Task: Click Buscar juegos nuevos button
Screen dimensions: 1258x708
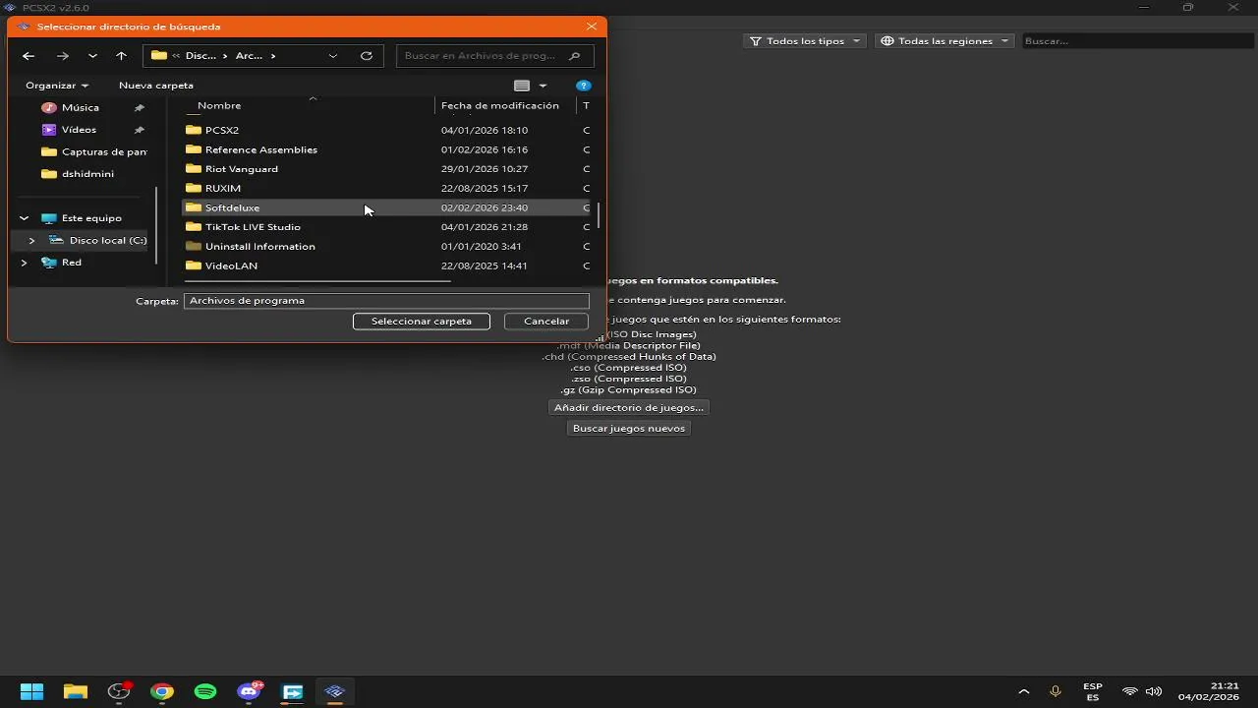Action: pyautogui.click(x=629, y=429)
